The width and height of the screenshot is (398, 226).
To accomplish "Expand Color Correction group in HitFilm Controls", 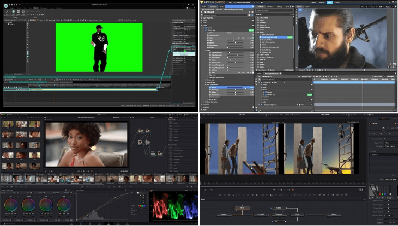I will [x=206, y=102].
